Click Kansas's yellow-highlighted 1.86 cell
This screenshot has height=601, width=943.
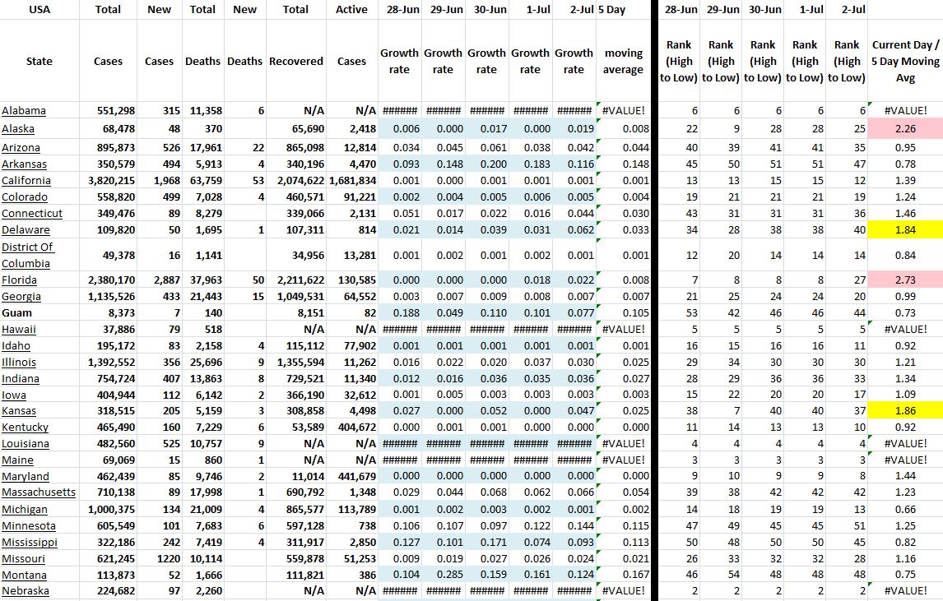[905, 409]
